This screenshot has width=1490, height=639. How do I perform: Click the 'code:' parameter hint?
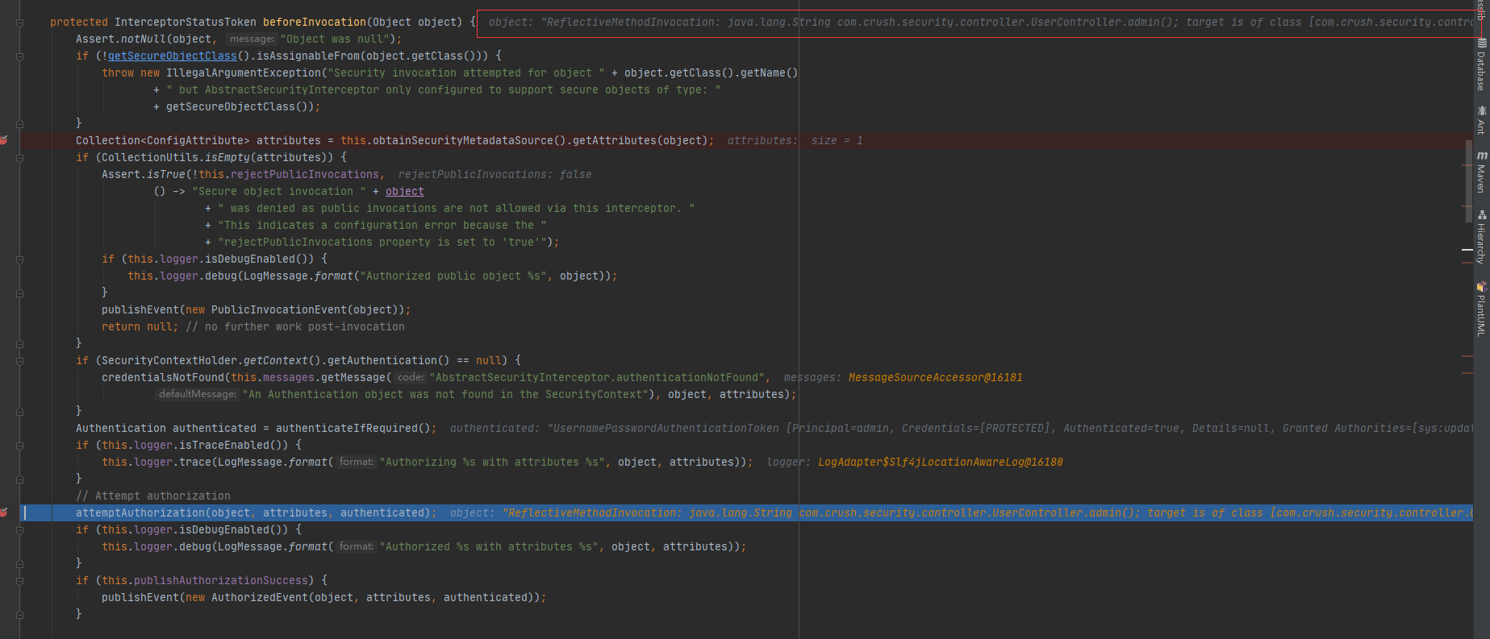[411, 377]
